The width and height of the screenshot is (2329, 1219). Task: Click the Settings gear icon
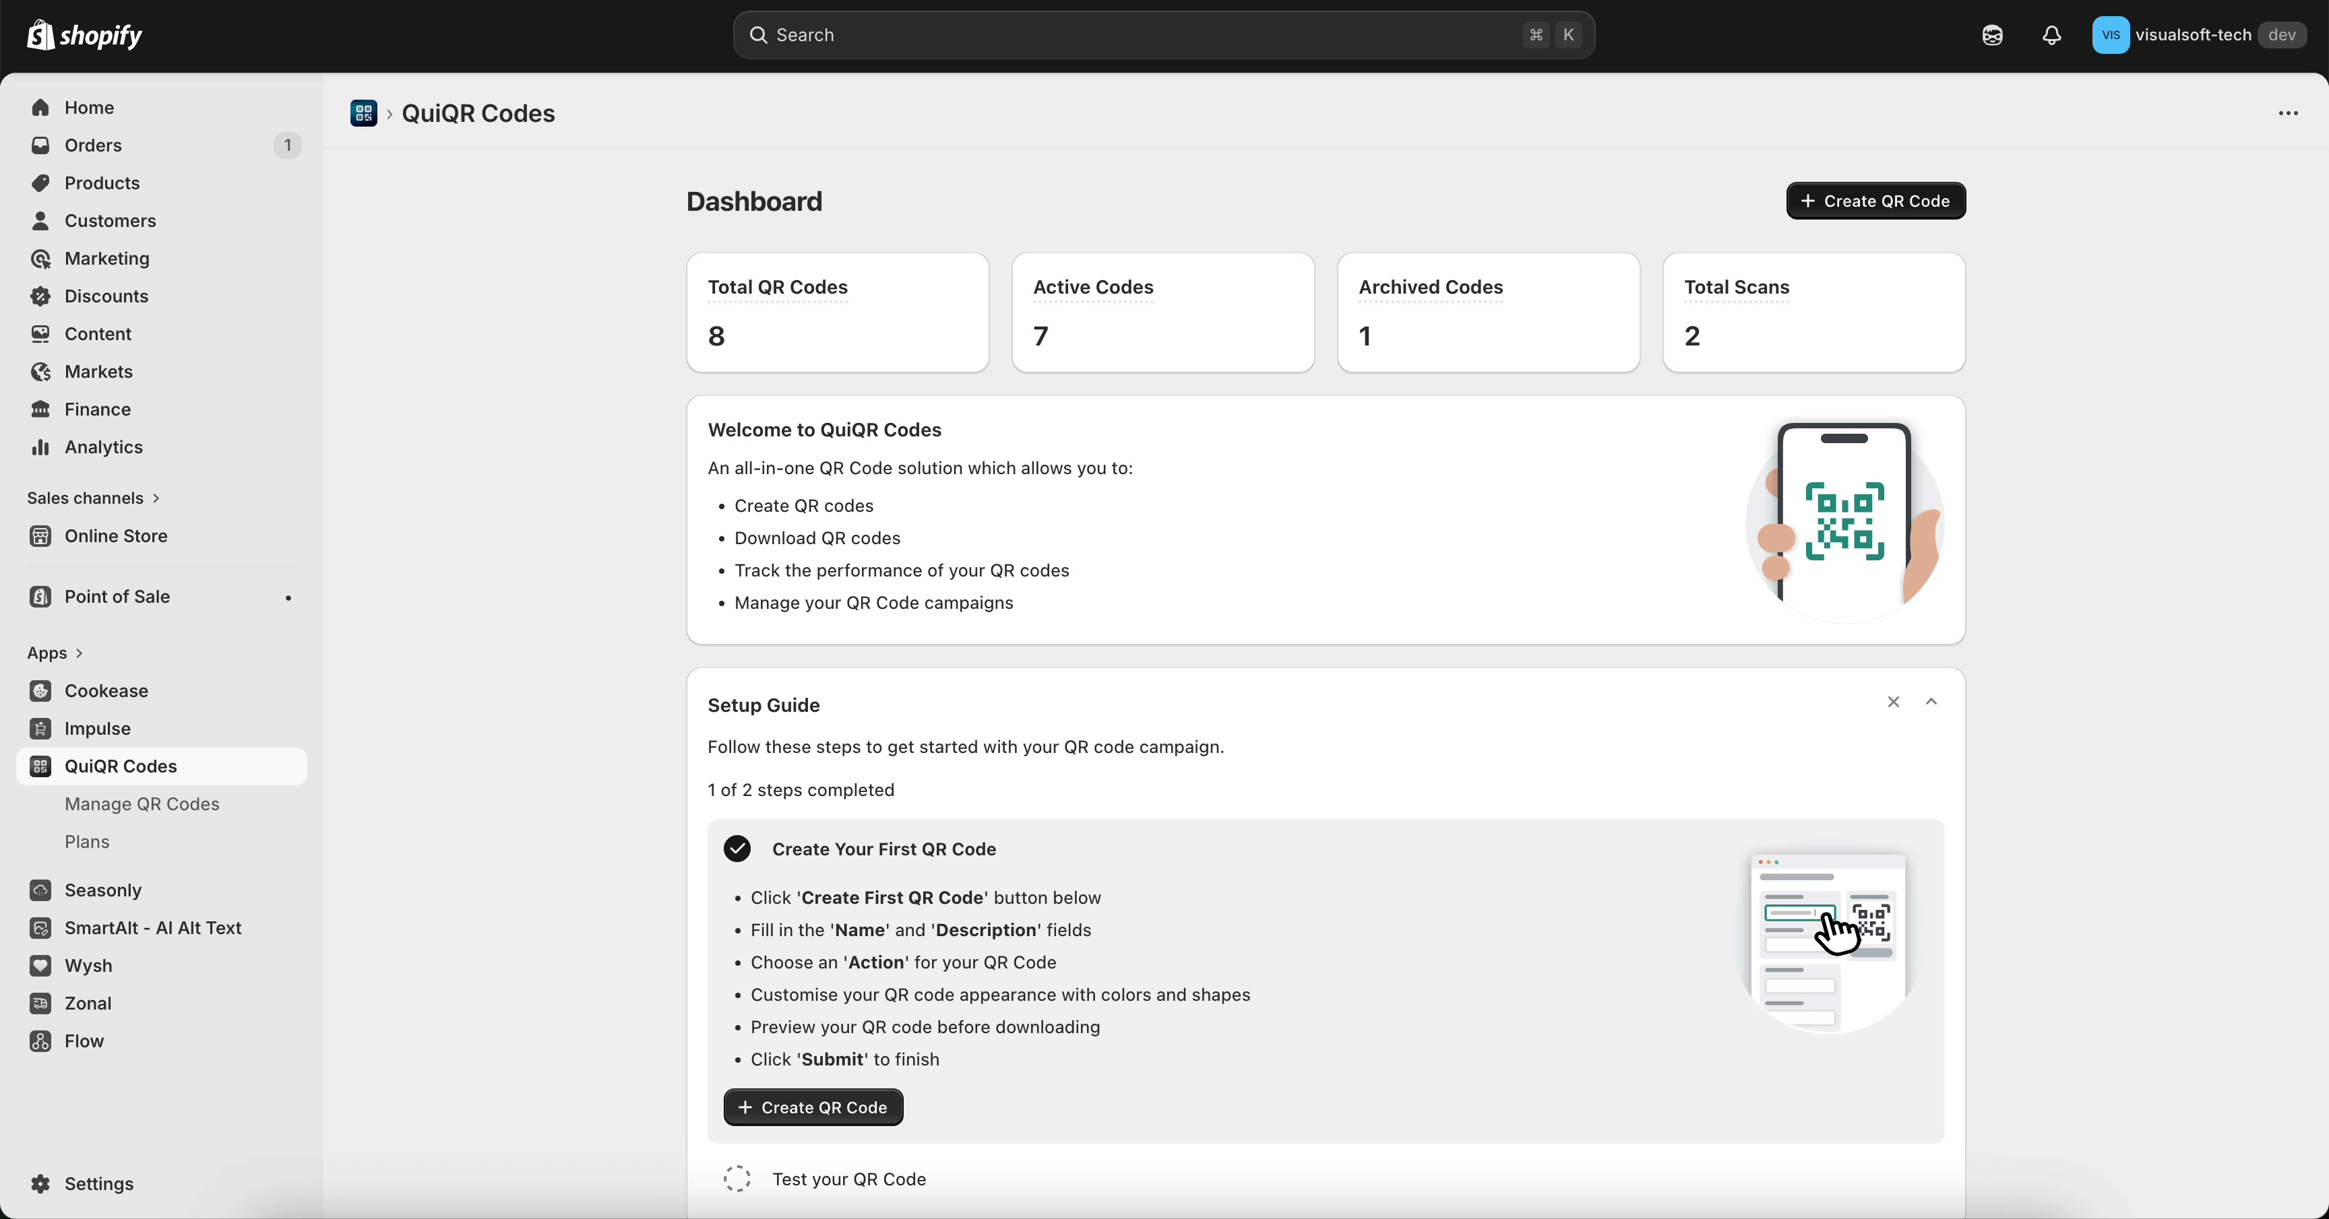click(x=40, y=1184)
